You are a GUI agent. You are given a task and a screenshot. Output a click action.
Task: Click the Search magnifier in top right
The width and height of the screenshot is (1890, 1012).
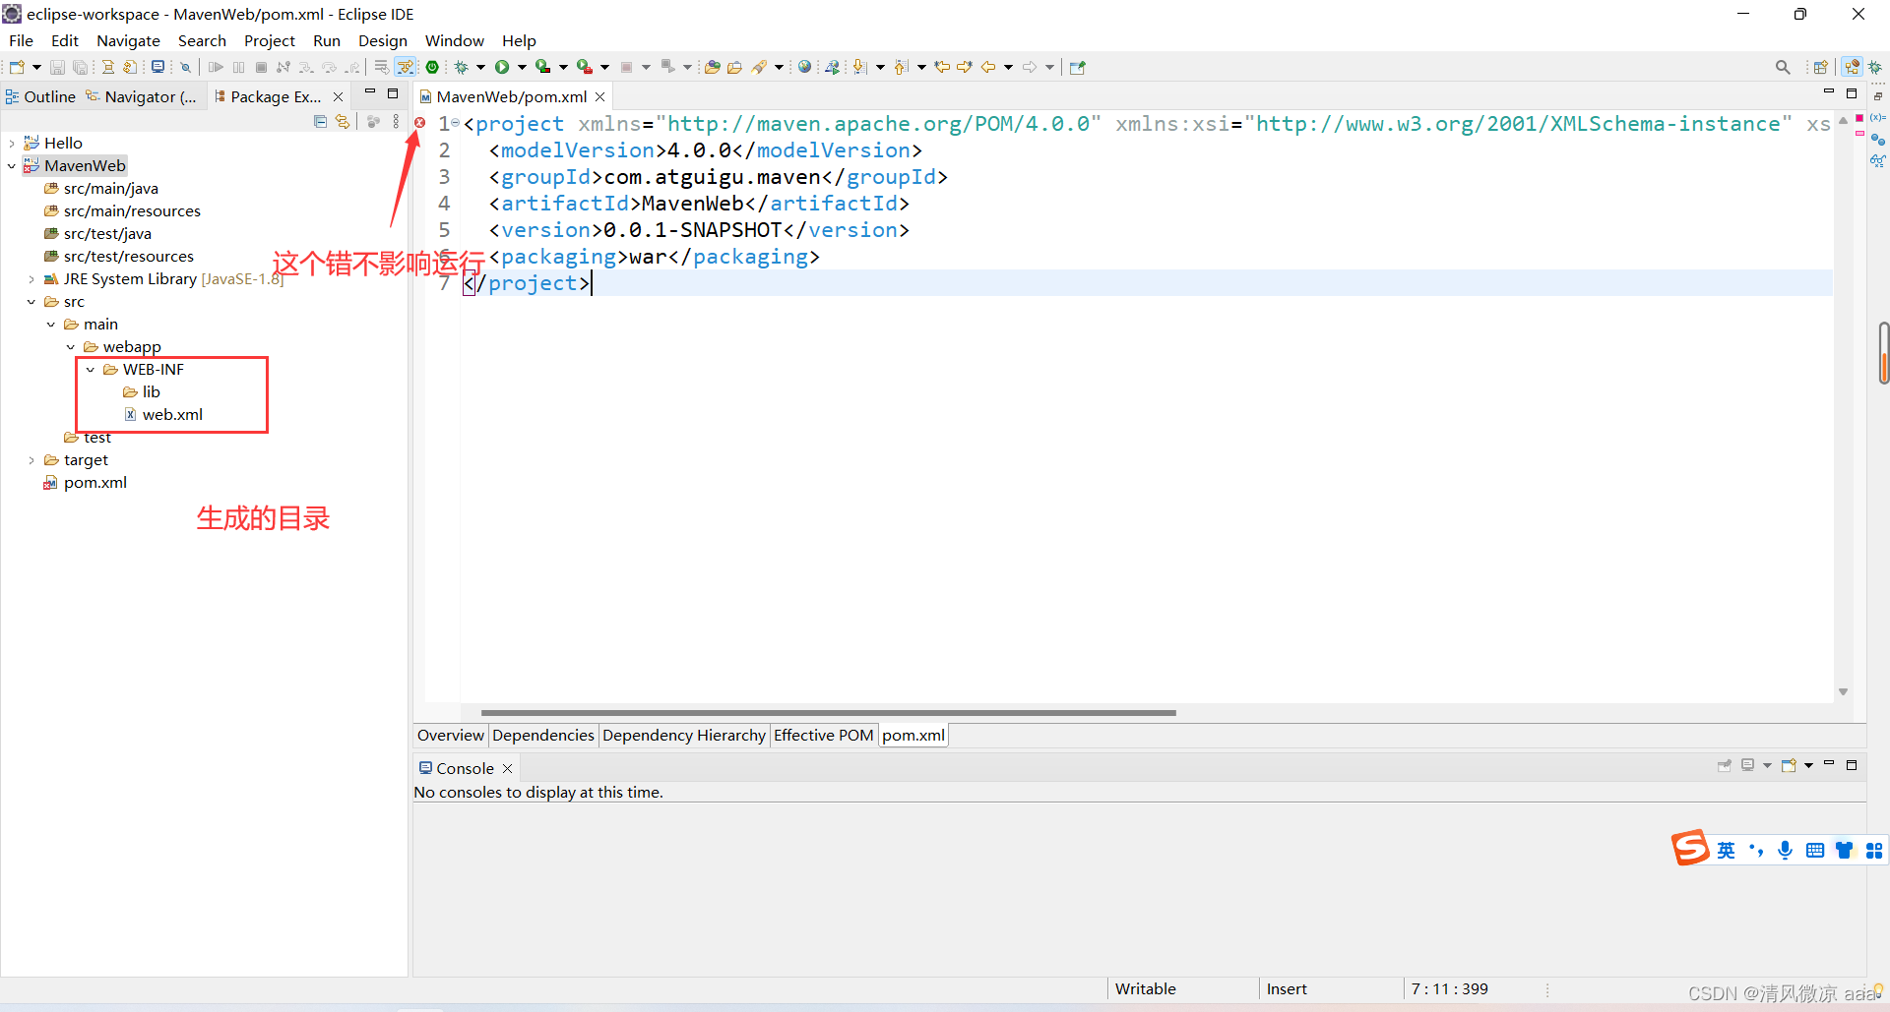(x=1783, y=67)
